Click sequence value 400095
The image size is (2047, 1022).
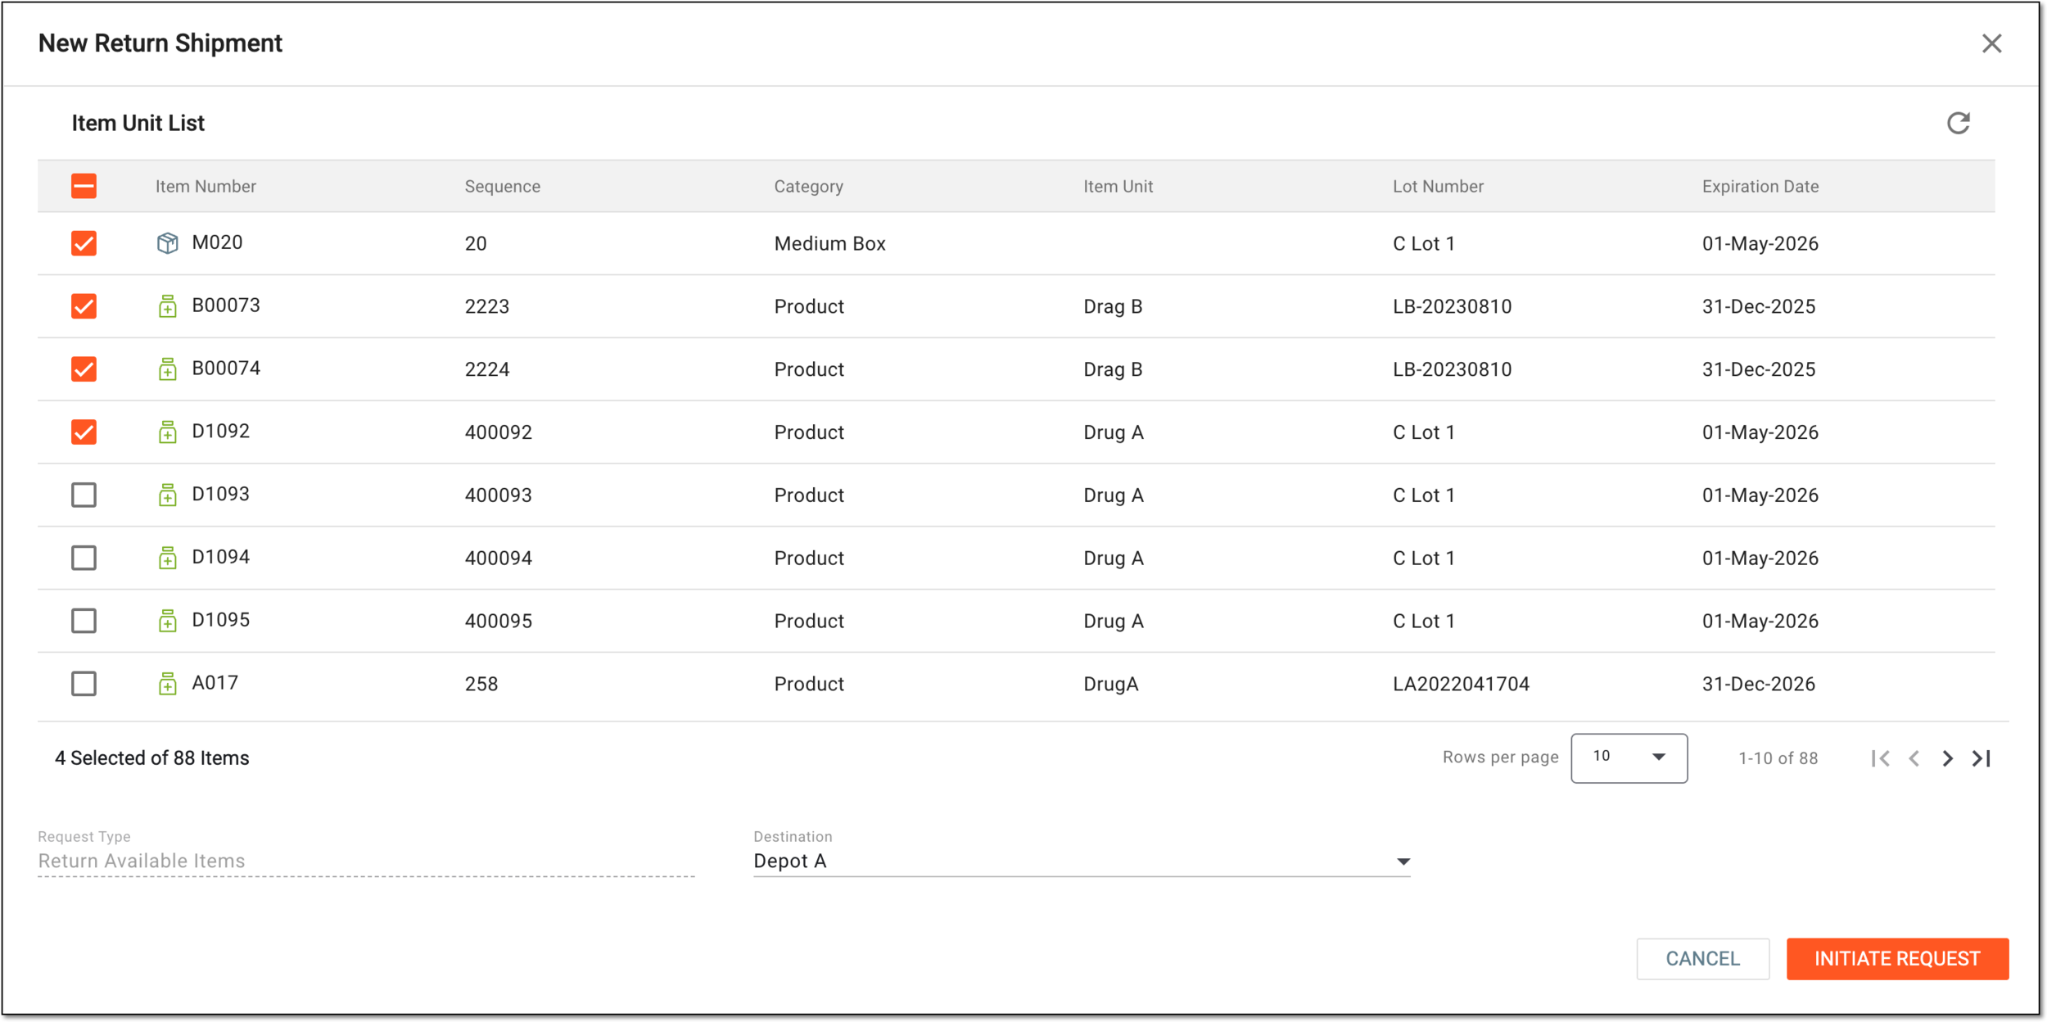pyautogui.click(x=498, y=621)
